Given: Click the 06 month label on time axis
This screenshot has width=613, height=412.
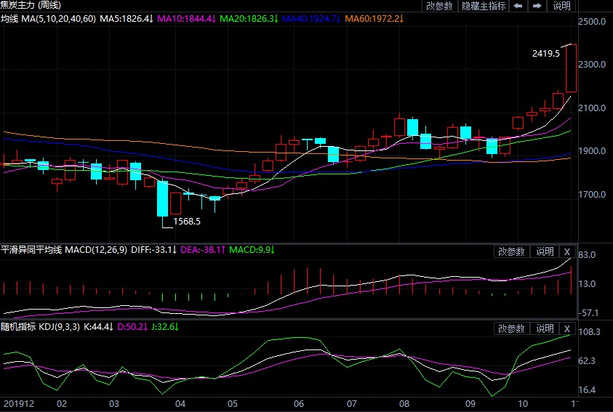Looking at the screenshot, I should [x=299, y=403].
